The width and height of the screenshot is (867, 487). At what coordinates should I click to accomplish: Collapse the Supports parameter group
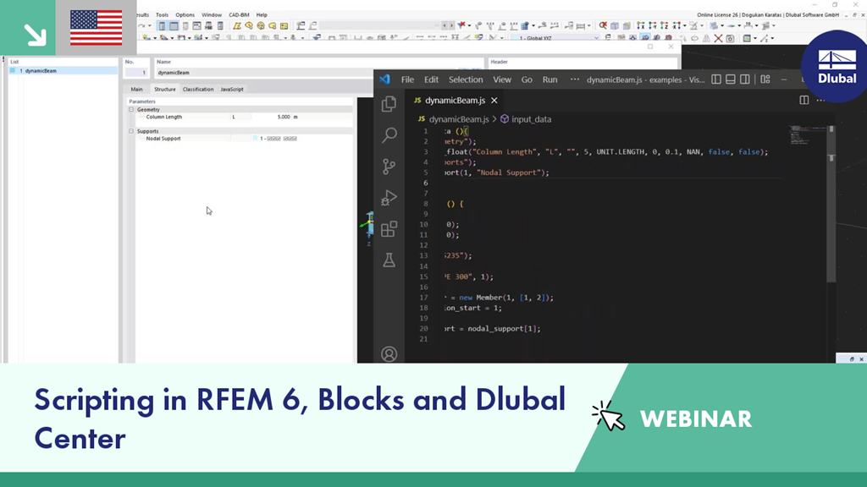click(130, 131)
